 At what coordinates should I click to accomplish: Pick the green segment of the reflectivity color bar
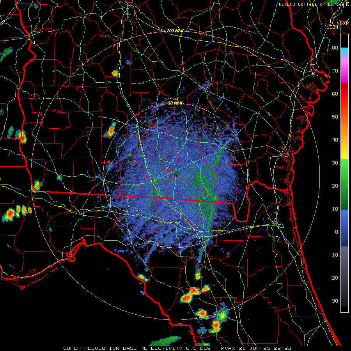(x=344, y=184)
